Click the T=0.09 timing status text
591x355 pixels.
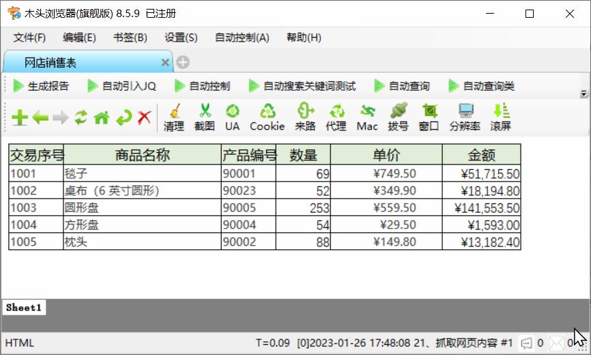[x=273, y=343]
